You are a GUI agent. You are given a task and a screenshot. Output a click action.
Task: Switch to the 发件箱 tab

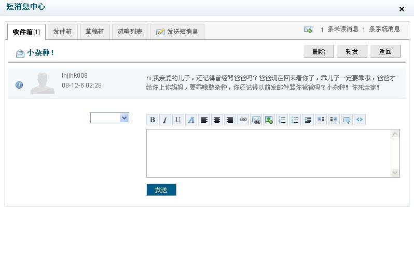tap(62, 32)
